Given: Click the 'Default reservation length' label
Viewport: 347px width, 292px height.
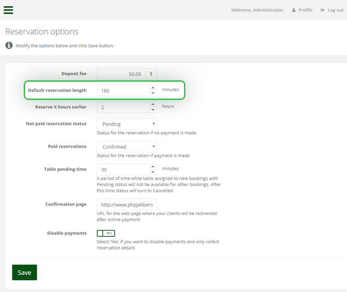Looking at the screenshot, I should [57, 90].
